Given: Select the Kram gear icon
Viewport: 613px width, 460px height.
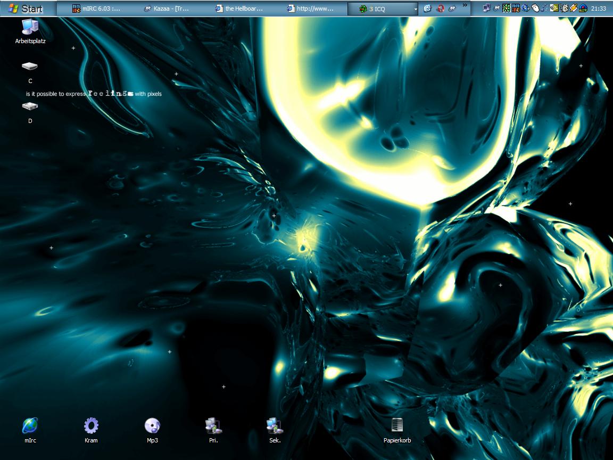Looking at the screenshot, I should tap(91, 426).
